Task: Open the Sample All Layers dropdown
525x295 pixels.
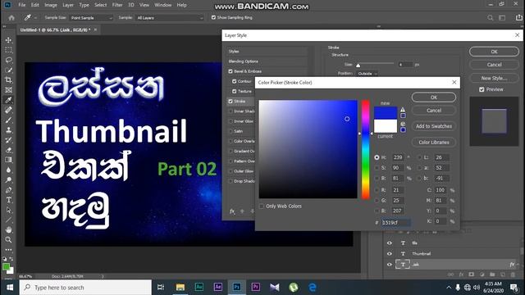Action: click(170, 18)
